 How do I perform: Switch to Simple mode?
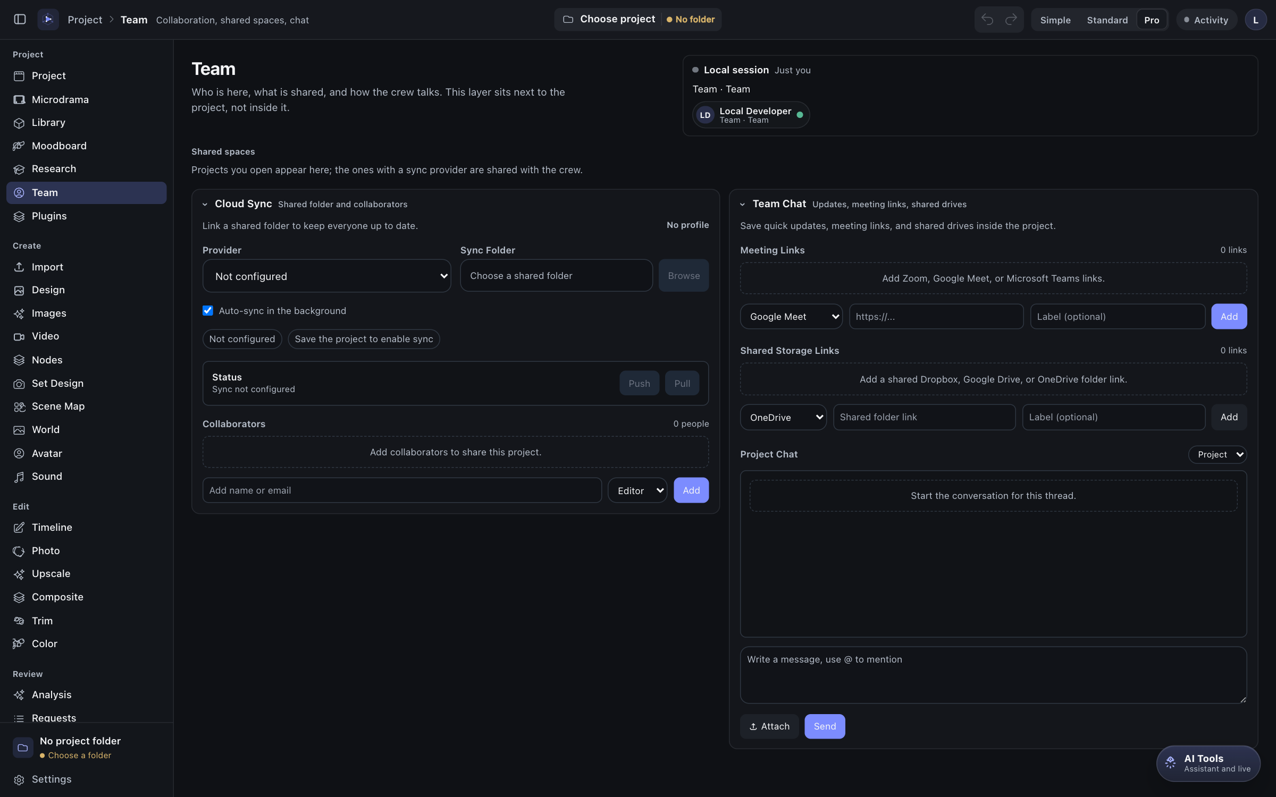(1055, 20)
